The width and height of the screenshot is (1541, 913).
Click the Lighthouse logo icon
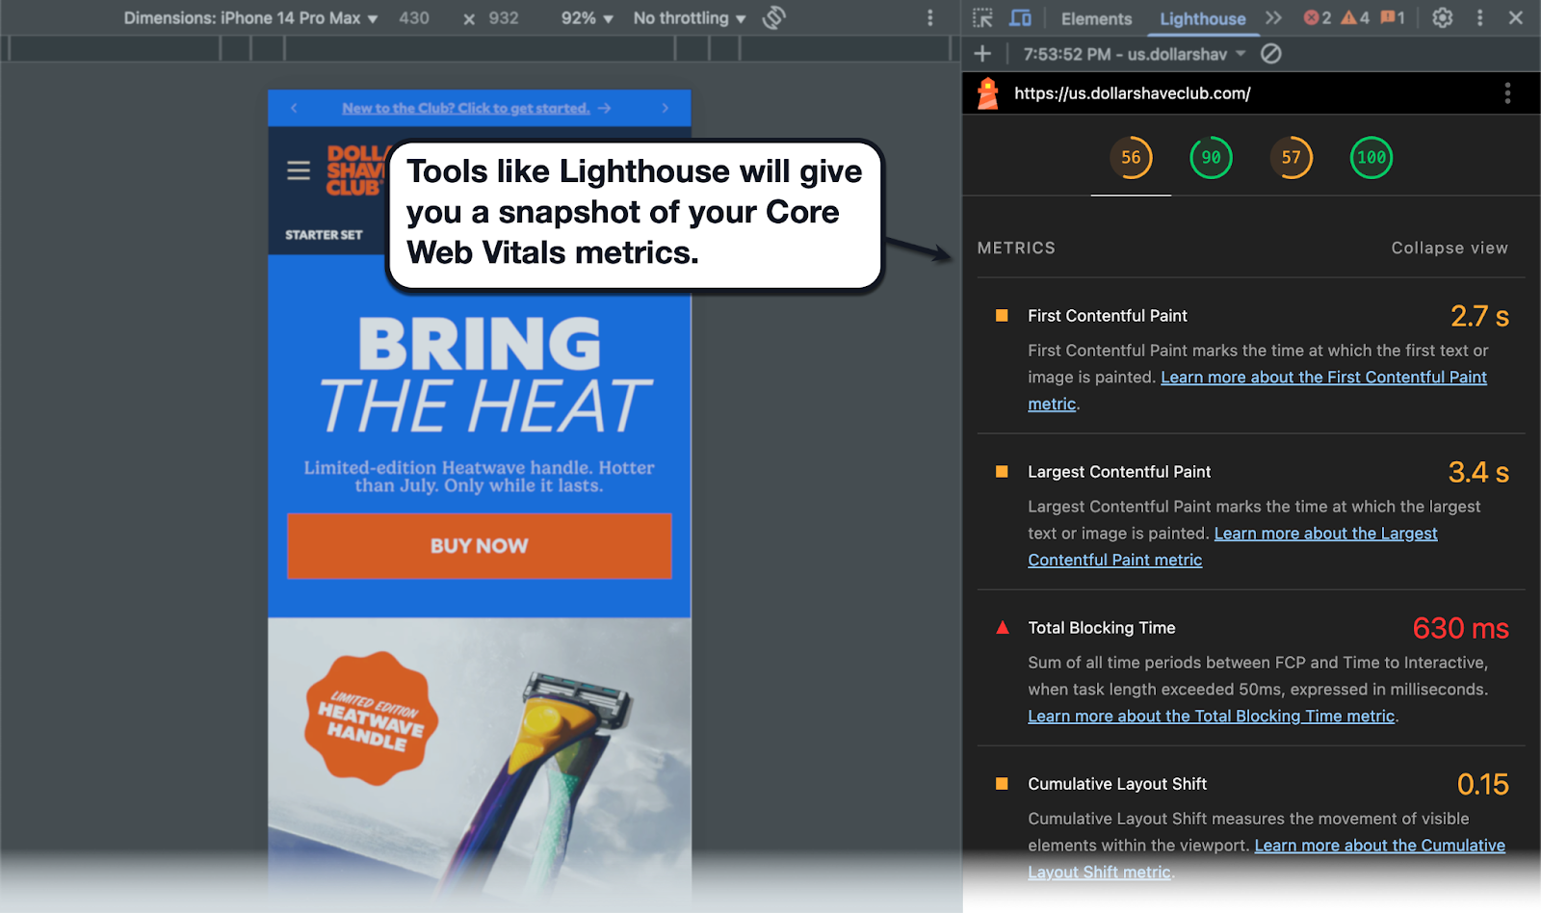[x=988, y=93]
